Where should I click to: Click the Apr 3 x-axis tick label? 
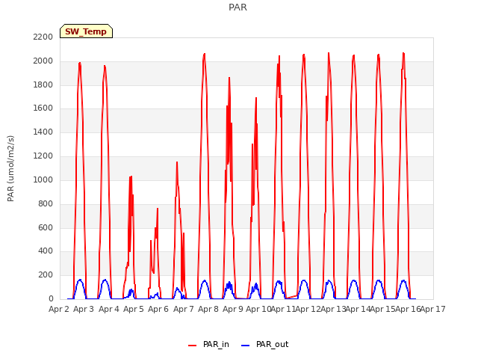tap(84, 309)
